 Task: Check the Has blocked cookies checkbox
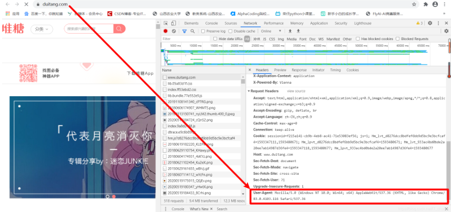tap(358, 39)
